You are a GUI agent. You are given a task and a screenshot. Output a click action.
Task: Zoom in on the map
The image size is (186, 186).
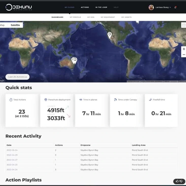click(x=184, y=49)
